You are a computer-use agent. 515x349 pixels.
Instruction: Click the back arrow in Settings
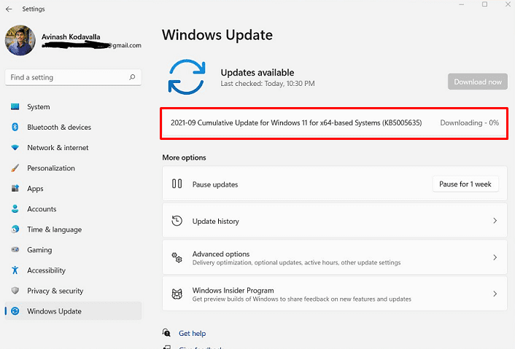(9, 9)
